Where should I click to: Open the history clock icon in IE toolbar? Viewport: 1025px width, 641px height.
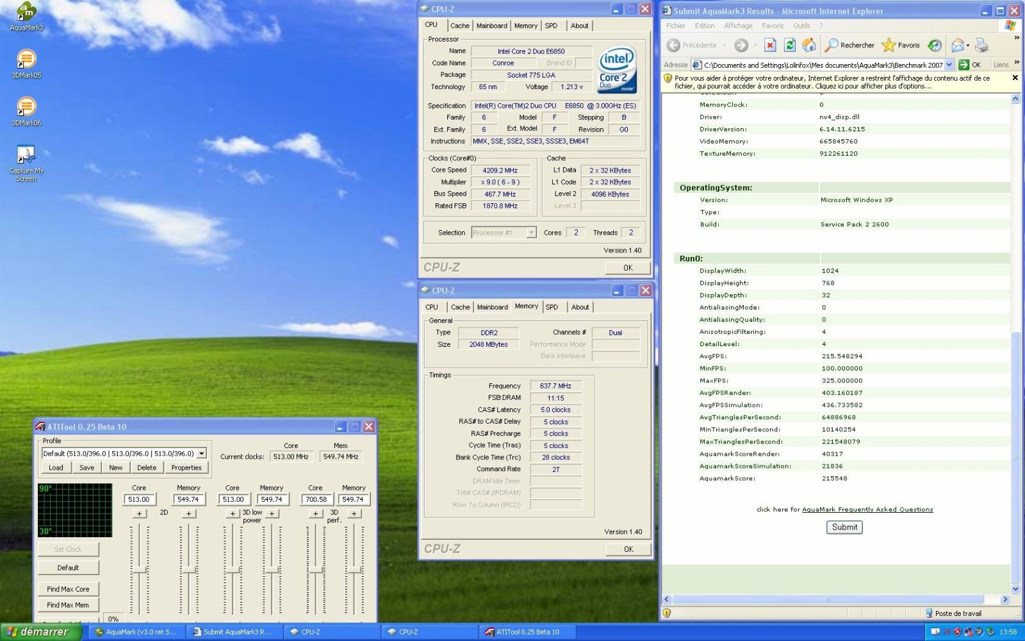point(935,45)
